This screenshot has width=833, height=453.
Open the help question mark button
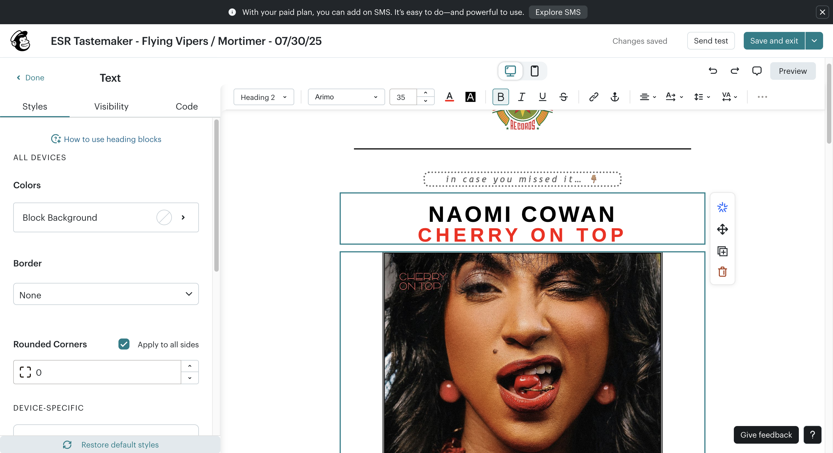point(812,435)
